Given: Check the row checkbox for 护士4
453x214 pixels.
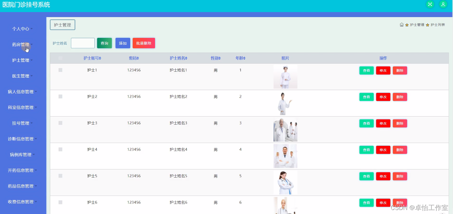Looking at the screenshot, I should click(60, 149).
